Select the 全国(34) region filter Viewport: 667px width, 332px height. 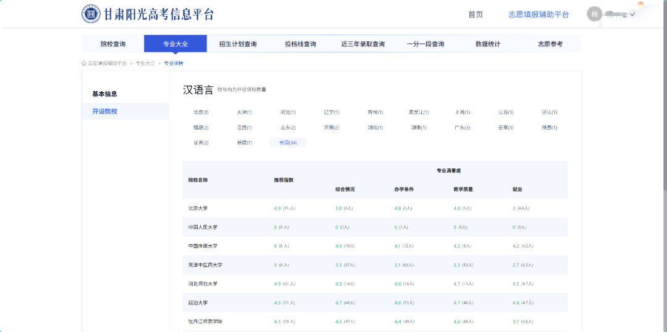click(288, 143)
